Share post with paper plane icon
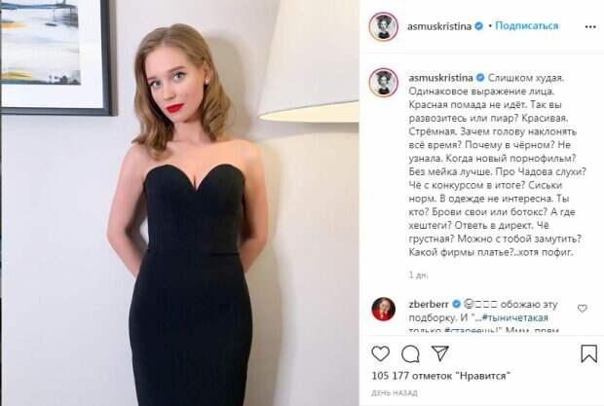 pyautogui.click(x=440, y=352)
